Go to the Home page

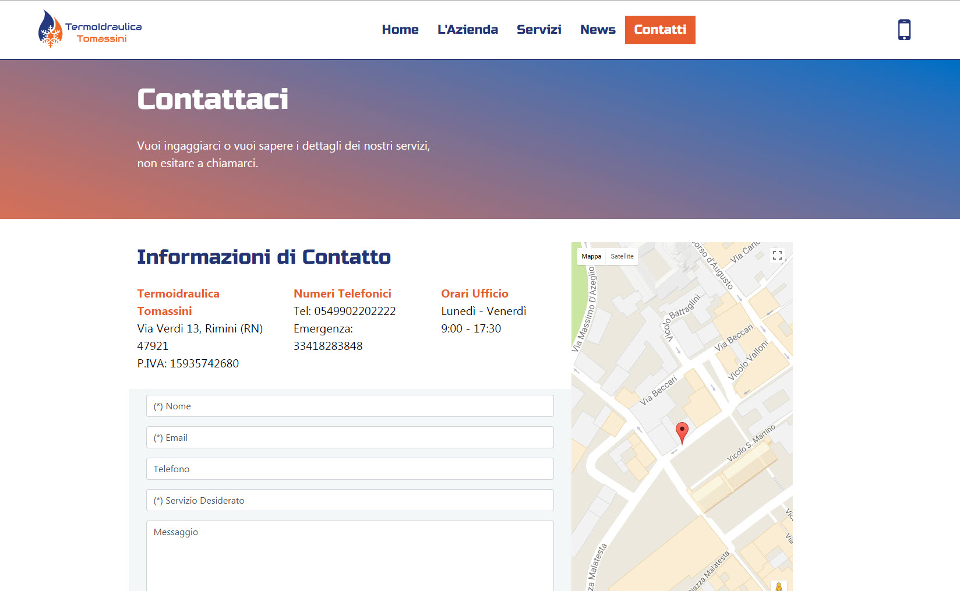pyautogui.click(x=400, y=30)
